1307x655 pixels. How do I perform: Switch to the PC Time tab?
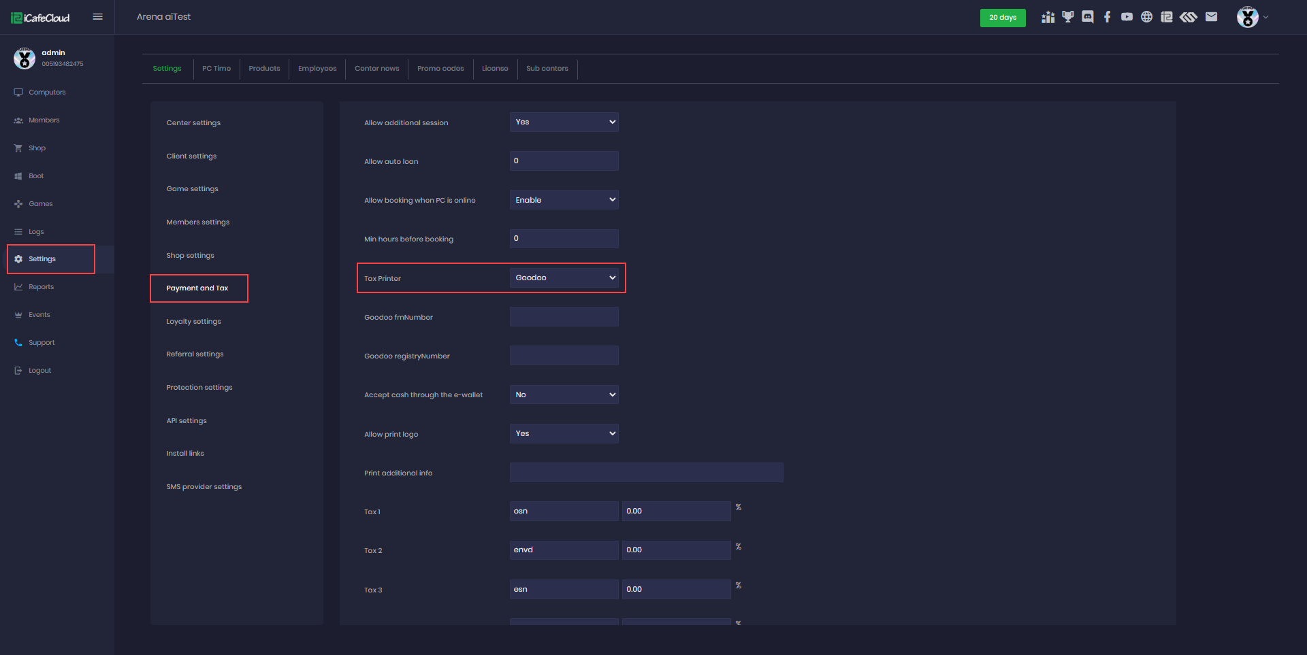[216, 69]
